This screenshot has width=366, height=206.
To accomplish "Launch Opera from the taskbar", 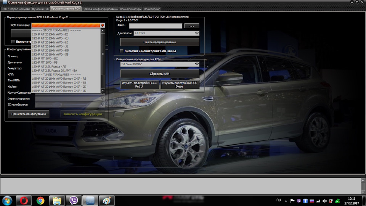I will pos(24,200).
